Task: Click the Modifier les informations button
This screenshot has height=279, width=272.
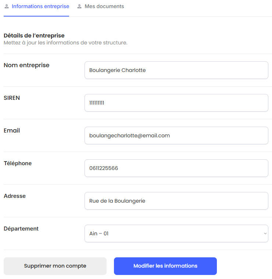Action: pyautogui.click(x=165, y=266)
